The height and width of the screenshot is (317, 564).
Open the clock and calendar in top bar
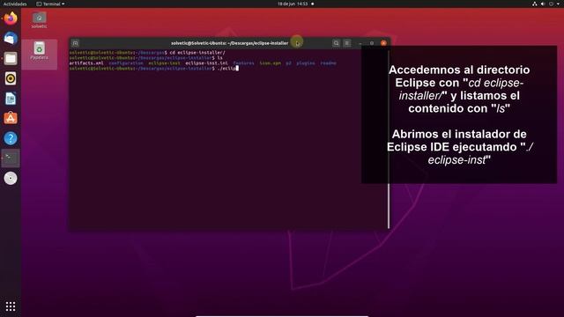[293, 4]
